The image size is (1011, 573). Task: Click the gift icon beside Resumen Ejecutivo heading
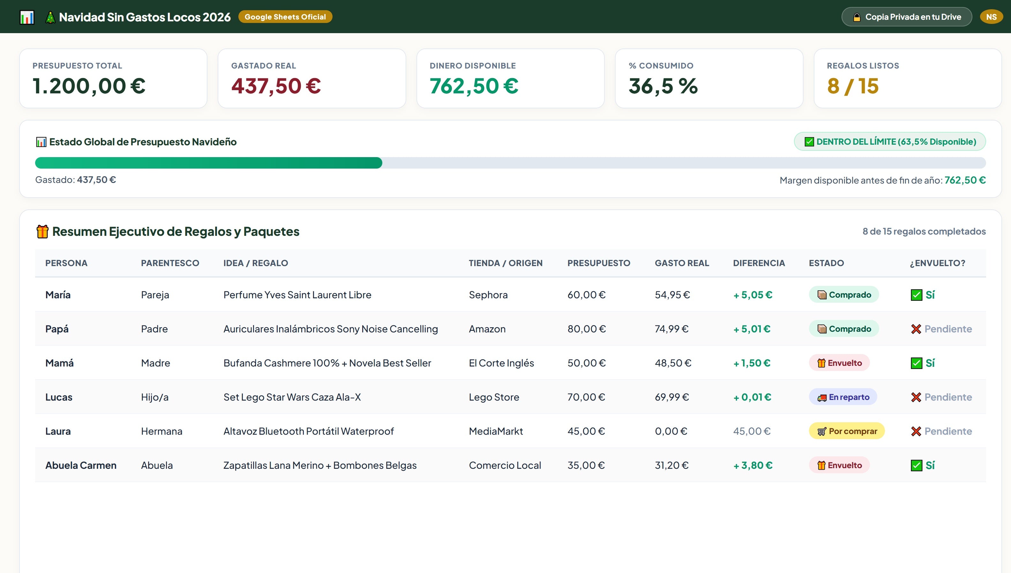[x=42, y=231]
